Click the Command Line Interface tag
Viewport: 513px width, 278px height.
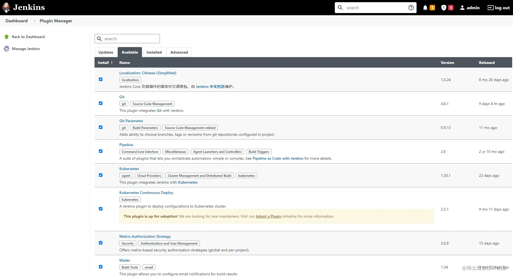tap(140, 152)
